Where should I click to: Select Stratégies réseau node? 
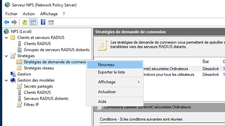(x=39, y=68)
